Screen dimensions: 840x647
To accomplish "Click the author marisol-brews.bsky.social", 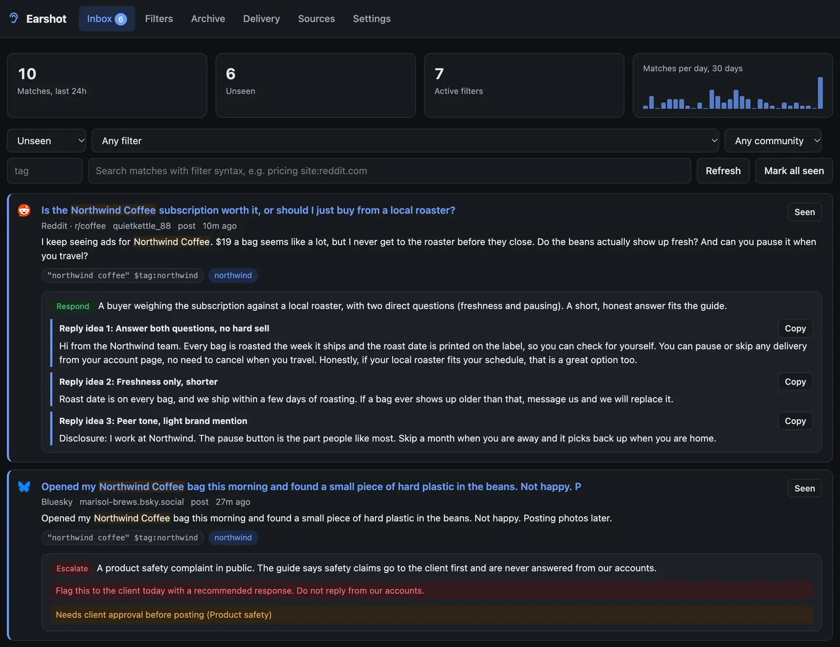I will pyautogui.click(x=132, y=502).
